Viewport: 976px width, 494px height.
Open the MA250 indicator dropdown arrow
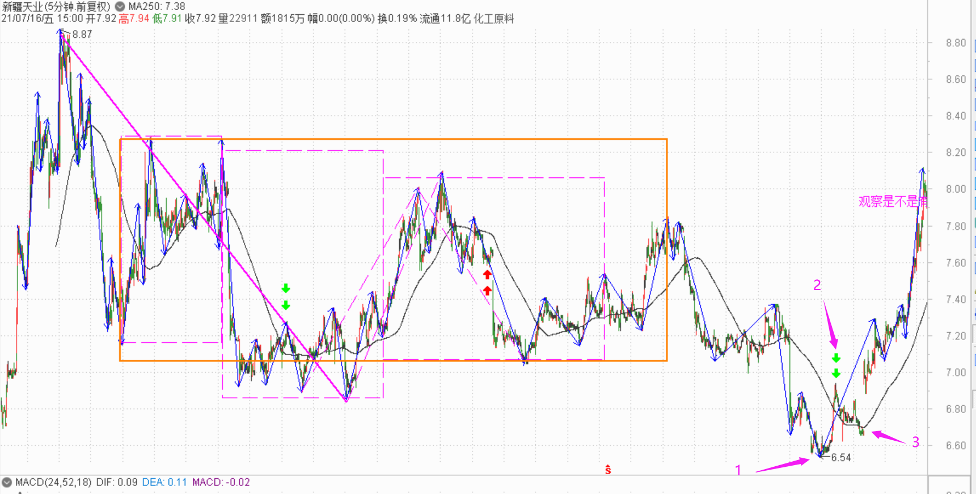(x=120, y=6)
